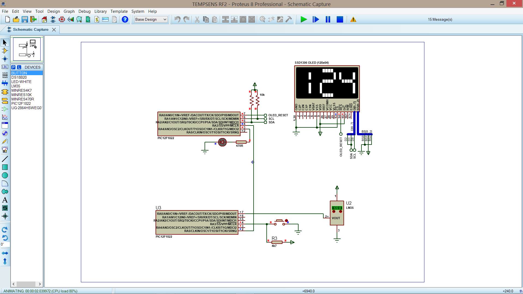
Task: Click the Undo arrow in the toolbar
Action: tap(177, 19)
